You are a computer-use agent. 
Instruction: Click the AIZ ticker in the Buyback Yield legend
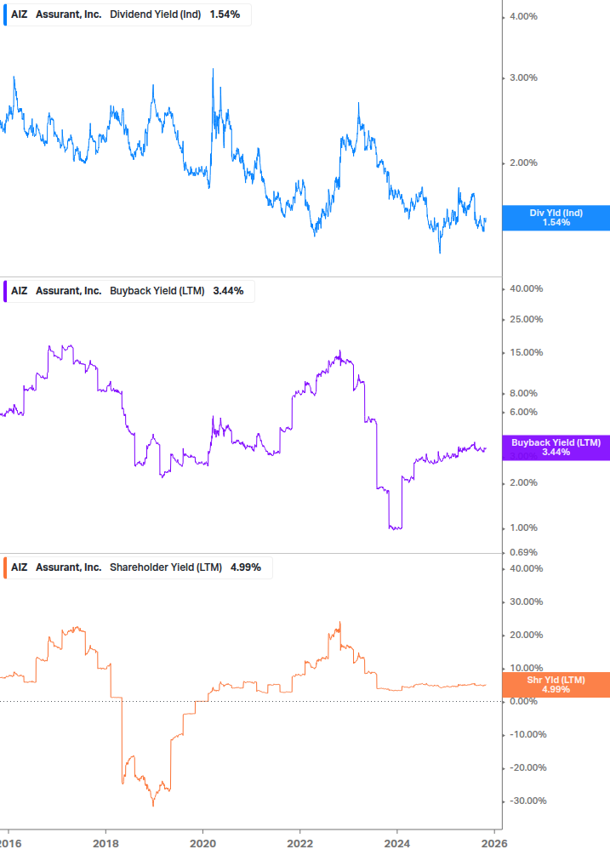click(x=19, y=291)
